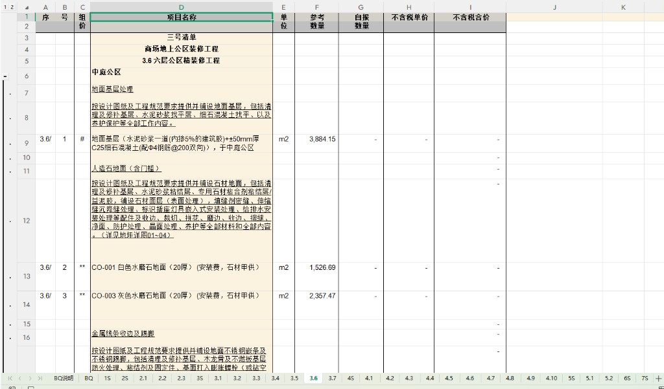Image resolution: width=664 pixels, height=389 pixels.
Task: Select quantity cell 1,526.69
Action: [x=316, y=276]
